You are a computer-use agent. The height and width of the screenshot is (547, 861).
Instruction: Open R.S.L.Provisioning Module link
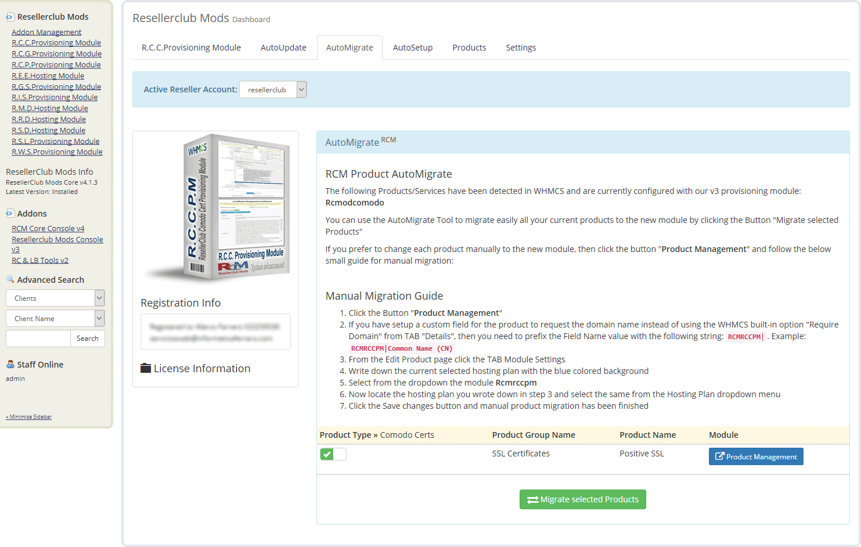pyautogui.click(x=55, y=142)
